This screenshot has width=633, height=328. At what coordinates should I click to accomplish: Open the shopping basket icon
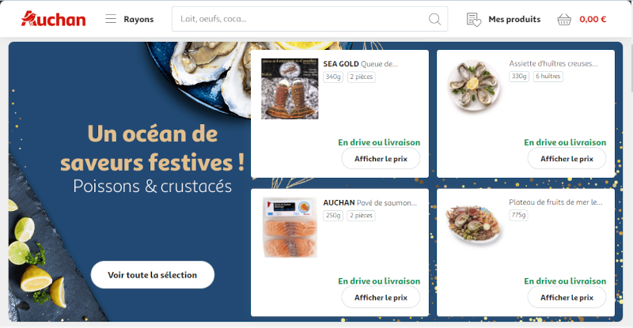point(564,20)
